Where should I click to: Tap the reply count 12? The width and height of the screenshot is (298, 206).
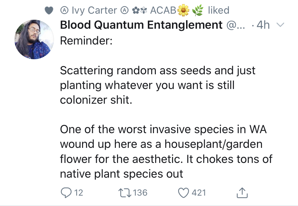click(x=78, y=193)
